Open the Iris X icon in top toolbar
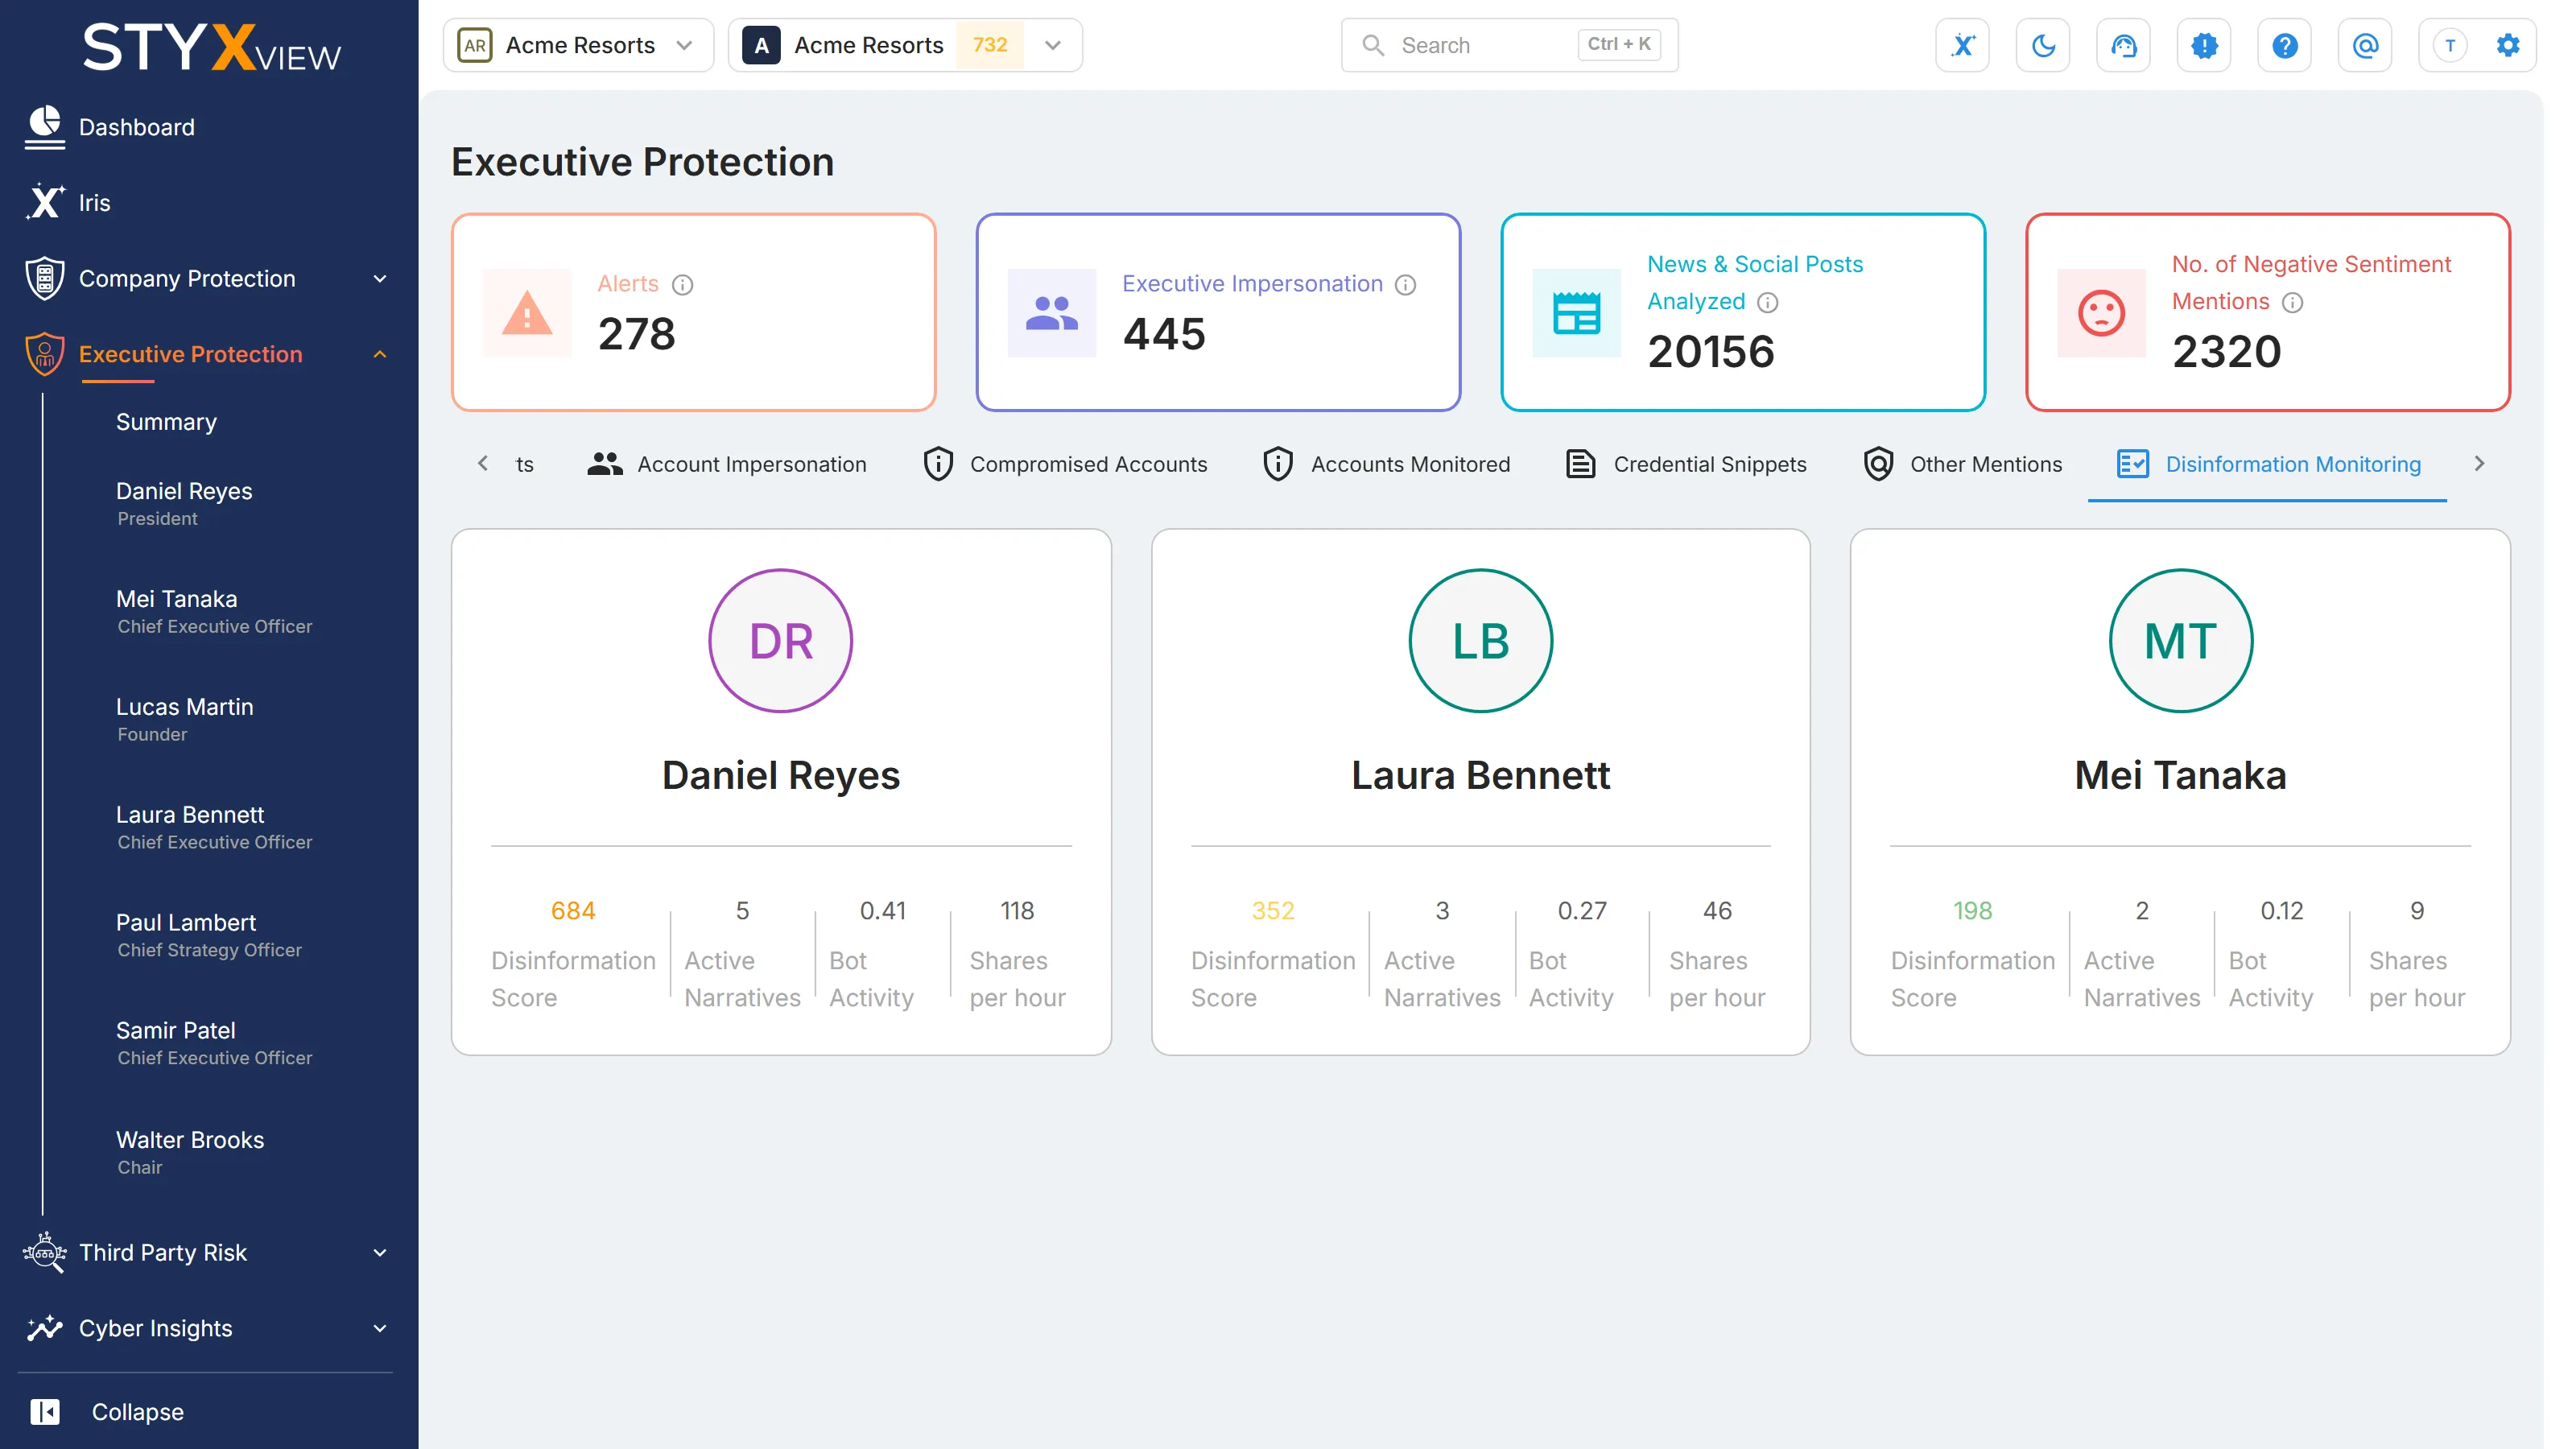Image resolution: width=2576 pixels, height=1449 pixels. pyautogui.click(x=1962, y=45)
